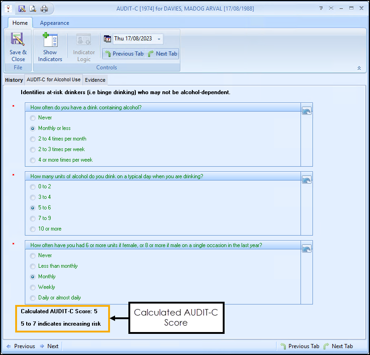Collapse the ribbon with double chevron

(x=359, y=68)
